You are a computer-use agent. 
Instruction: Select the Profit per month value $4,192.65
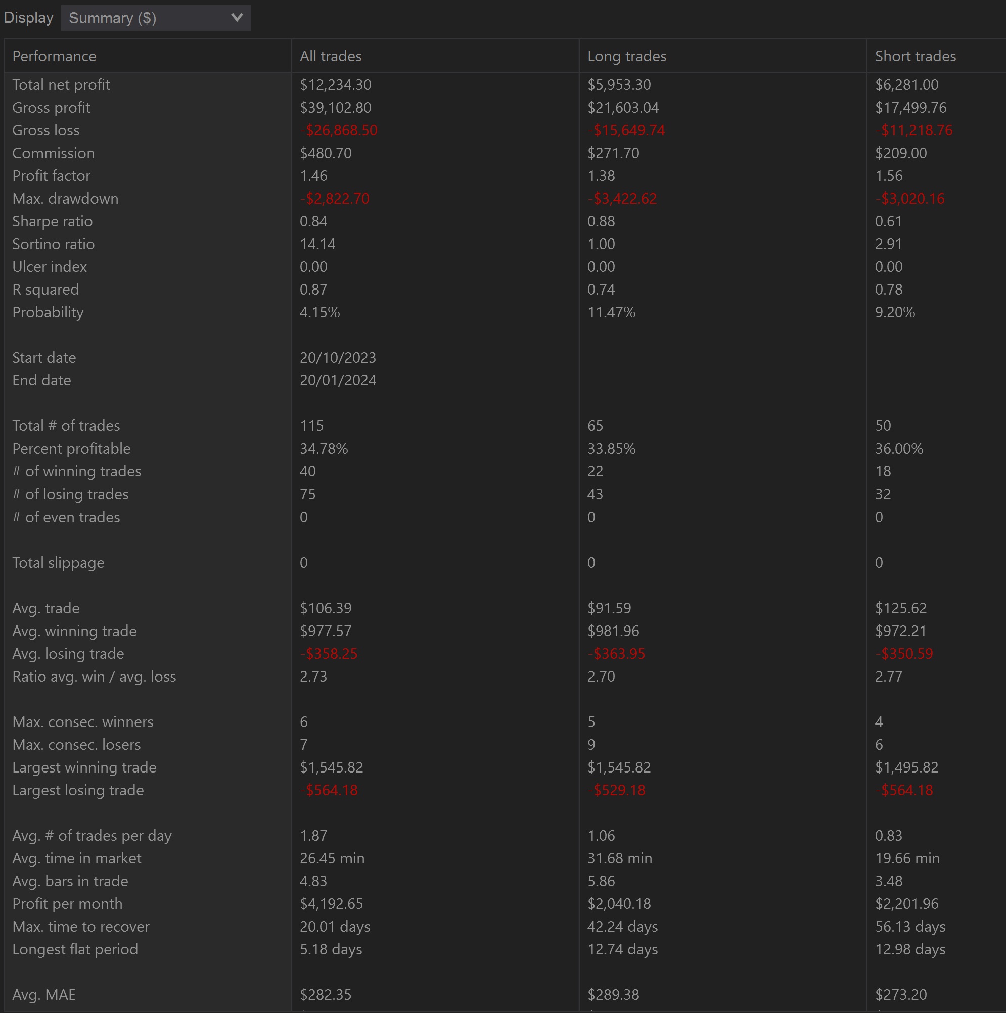point(331,904)
